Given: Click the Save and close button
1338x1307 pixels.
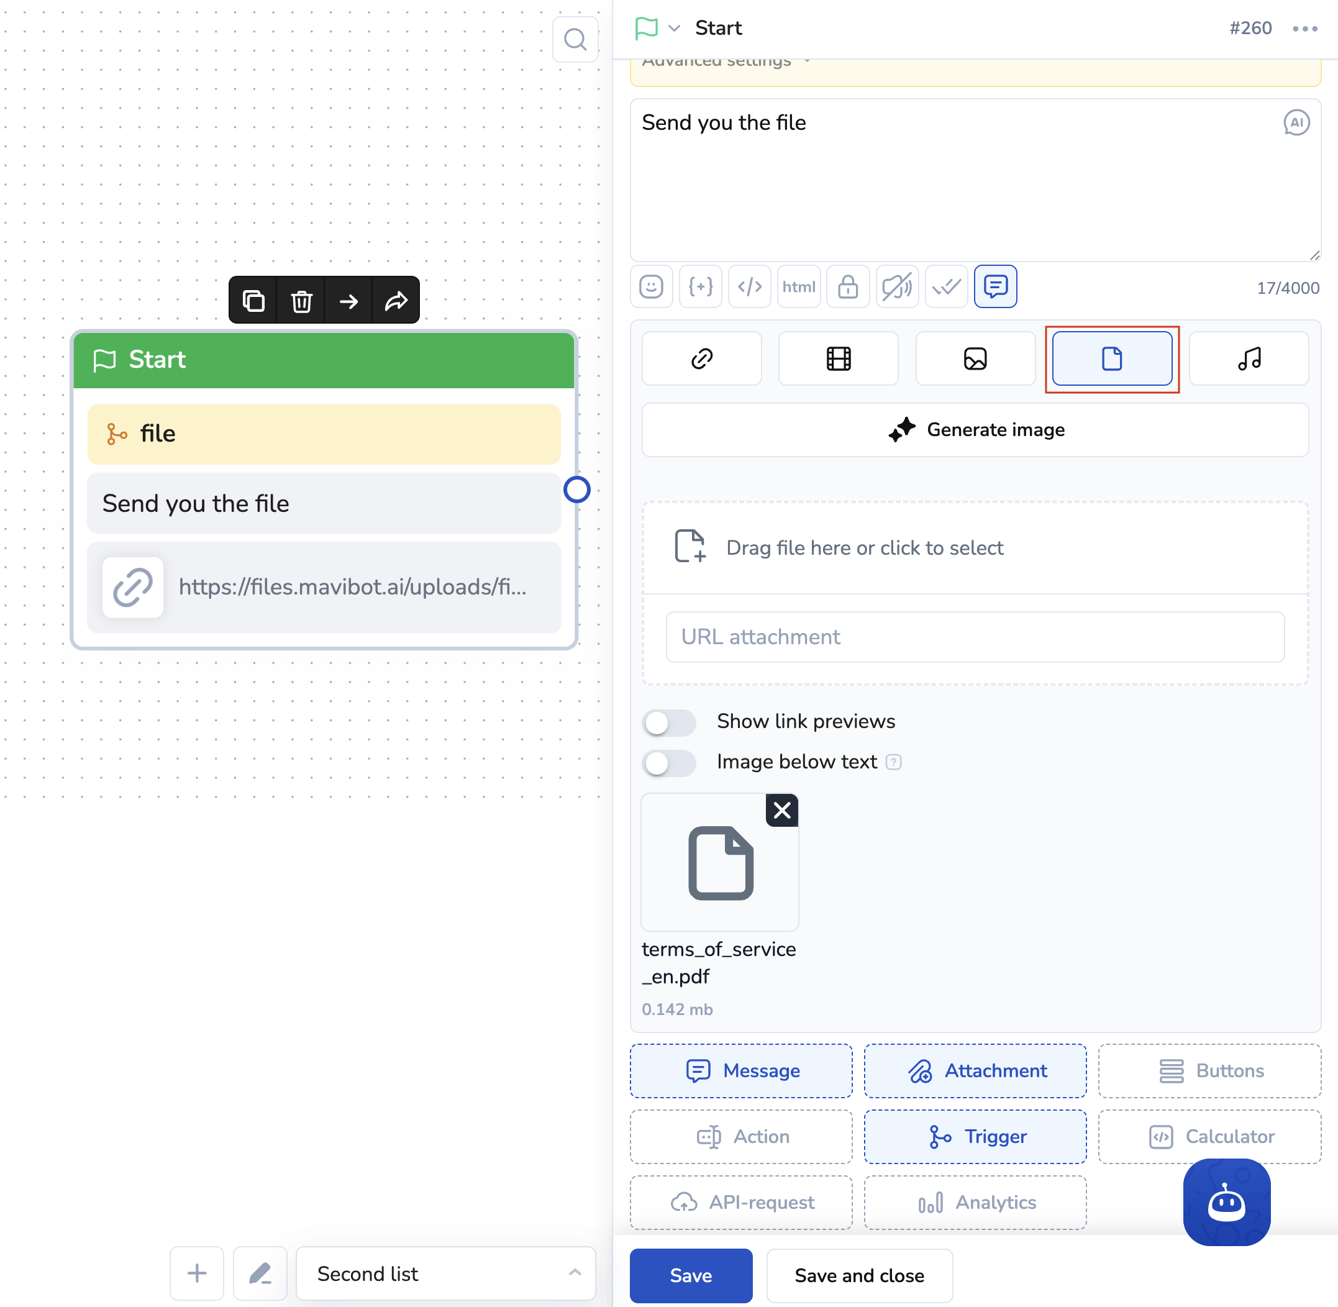Looking at the screenshot, I should pos(859,1275).
